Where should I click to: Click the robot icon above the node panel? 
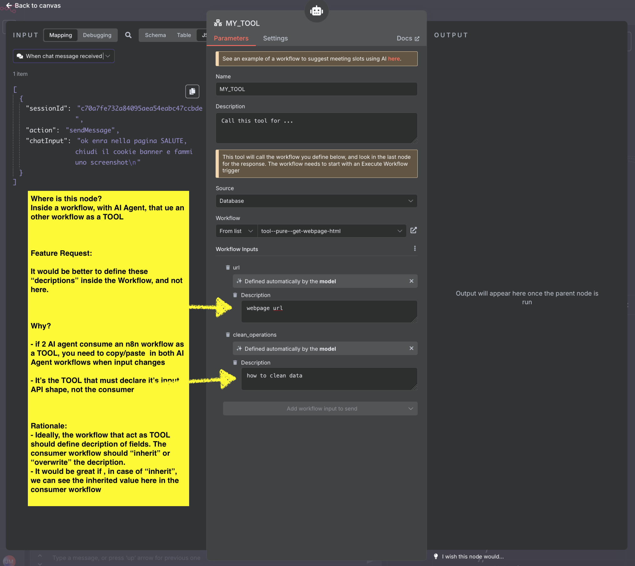coord(316,11)
